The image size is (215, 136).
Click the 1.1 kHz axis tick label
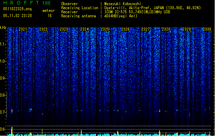[3, 44]
